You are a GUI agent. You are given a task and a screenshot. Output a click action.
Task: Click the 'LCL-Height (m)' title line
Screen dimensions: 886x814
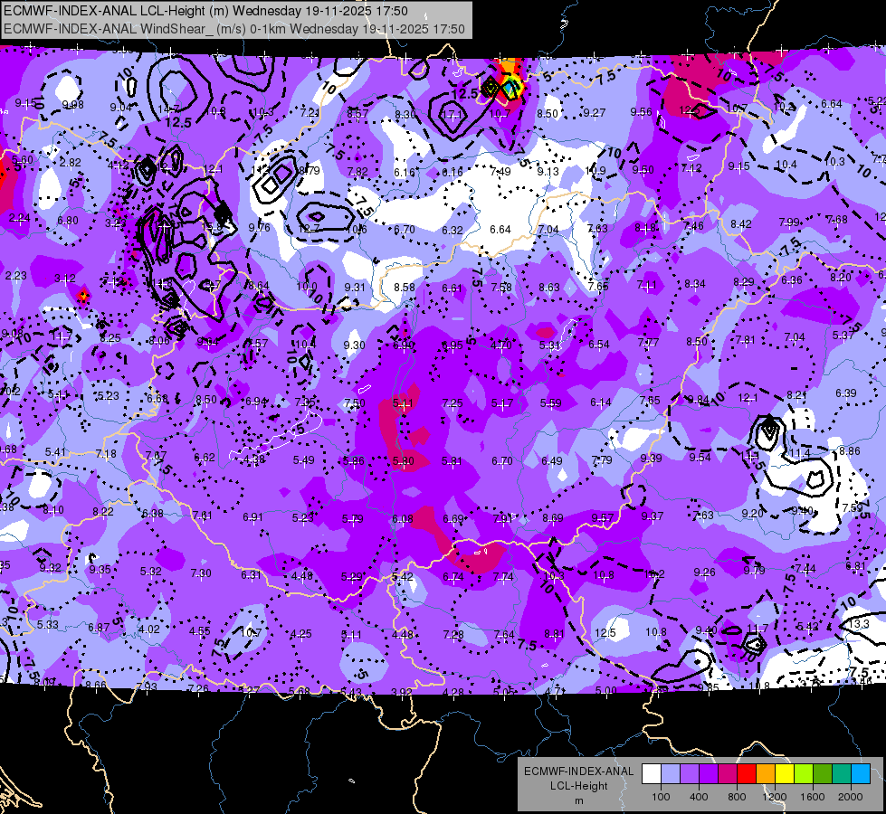point(205,11)
